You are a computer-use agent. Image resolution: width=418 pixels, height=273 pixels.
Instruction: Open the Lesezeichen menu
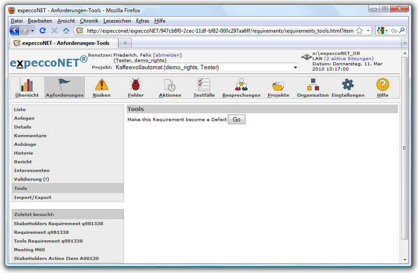coord(117,21)
